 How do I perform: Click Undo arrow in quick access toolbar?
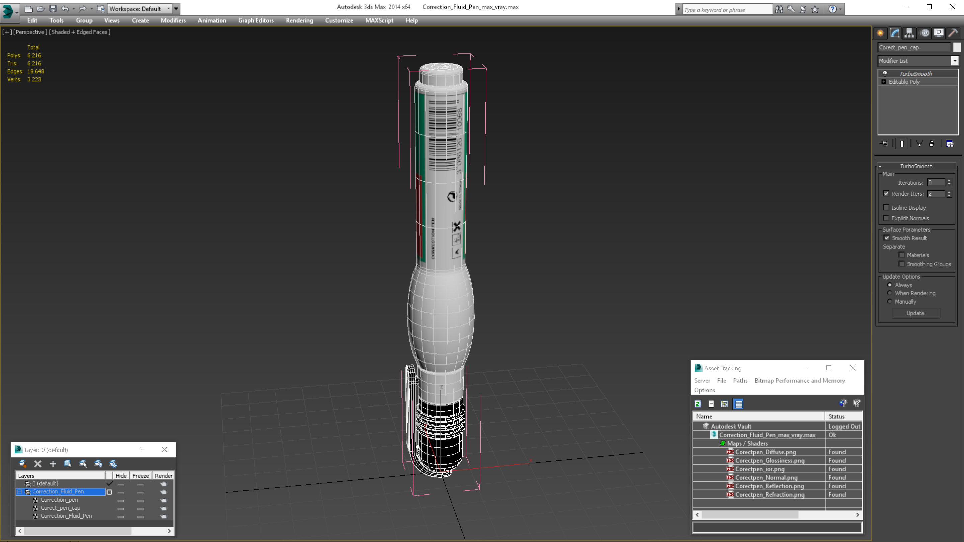[65, 9]
